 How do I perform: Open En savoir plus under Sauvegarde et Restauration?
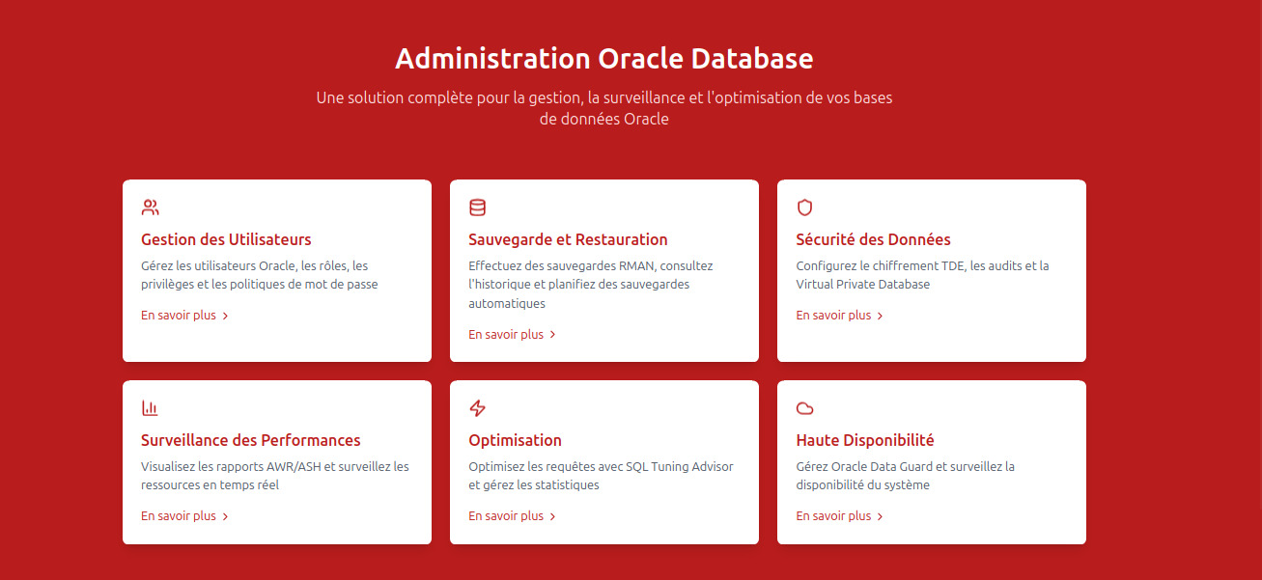[513, 335]
